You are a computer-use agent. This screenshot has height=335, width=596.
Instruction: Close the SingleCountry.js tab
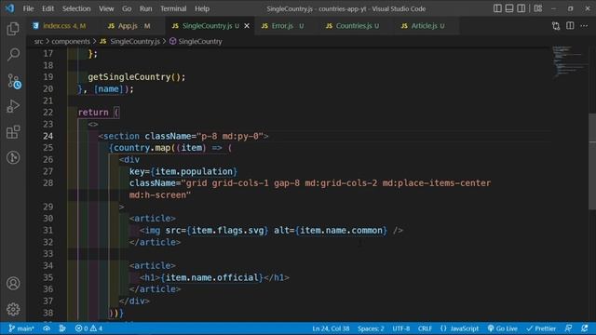pos(247,26)
